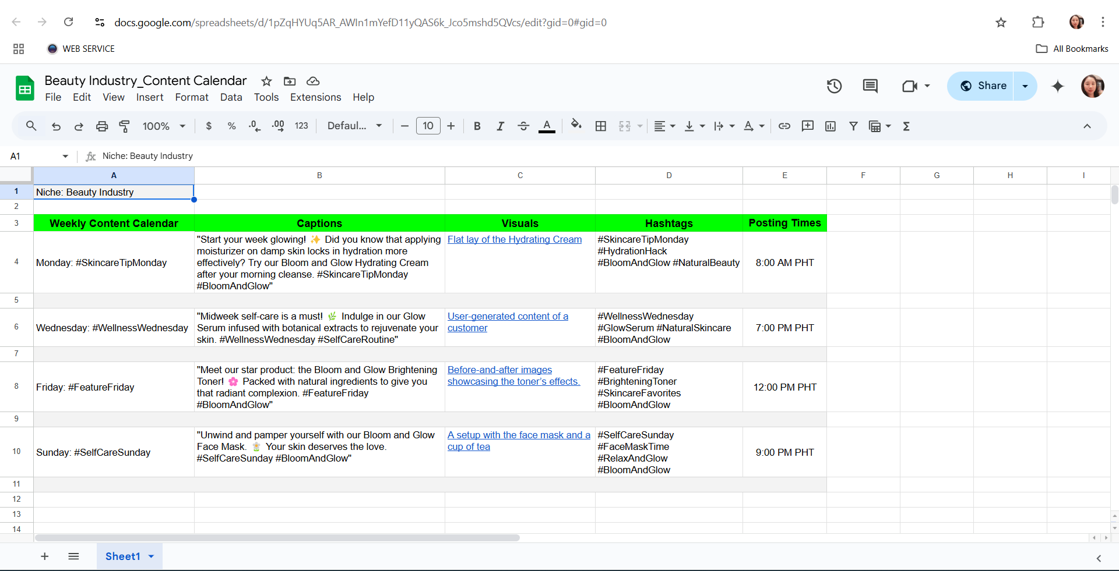Insert a chart

pos(831,126)
